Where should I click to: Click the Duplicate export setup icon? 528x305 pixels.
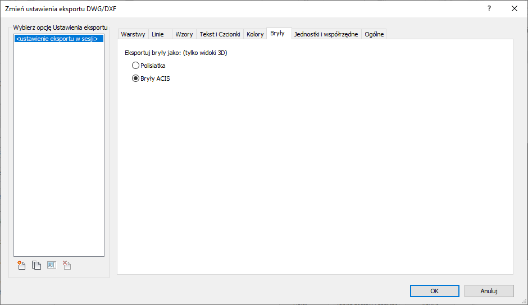(37, 266)
